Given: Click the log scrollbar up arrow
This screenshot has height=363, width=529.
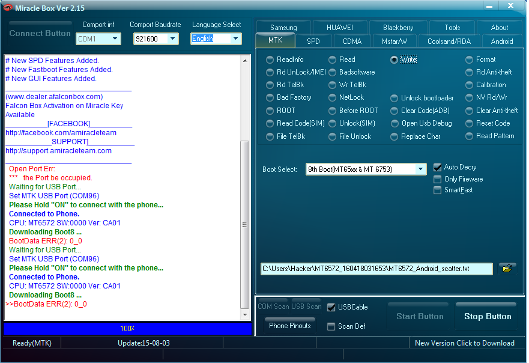Looking at the screenshot, I should pyautogui.click(x=245, y=61).
